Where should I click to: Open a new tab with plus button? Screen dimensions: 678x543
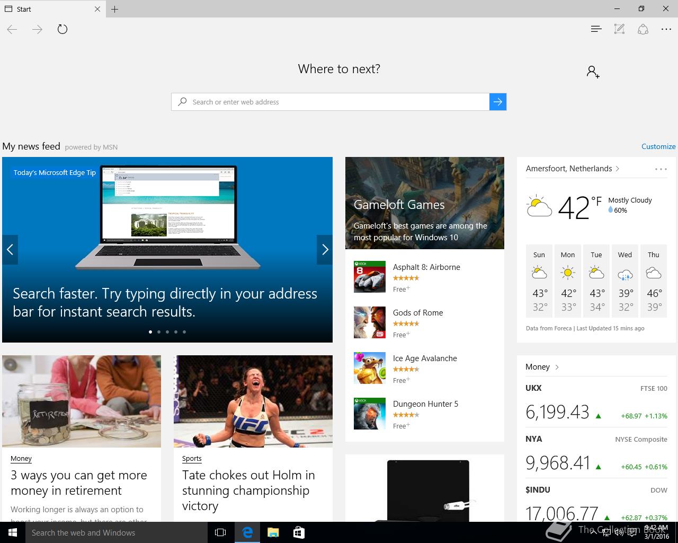[114, 9]
